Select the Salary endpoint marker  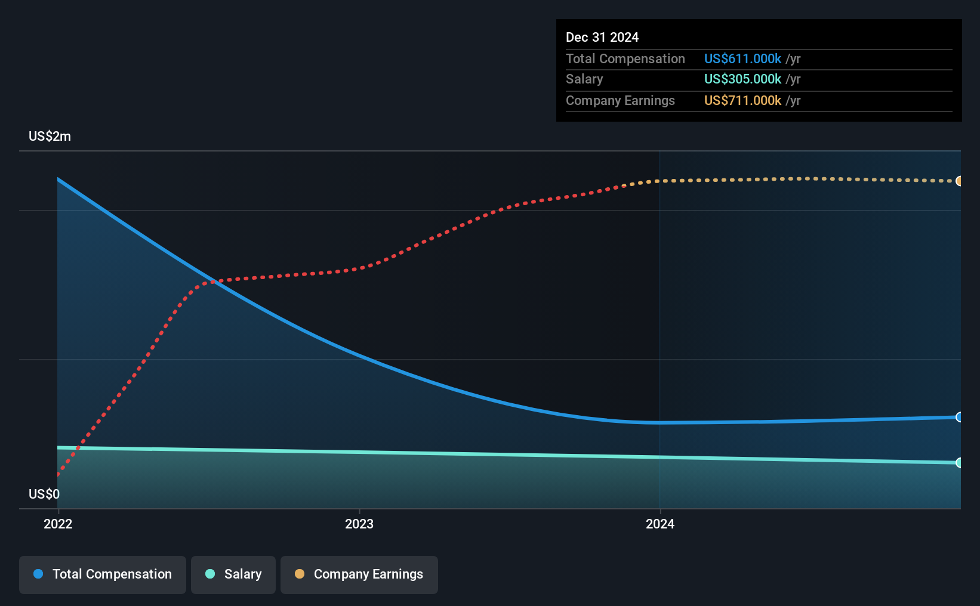(959, 462)
